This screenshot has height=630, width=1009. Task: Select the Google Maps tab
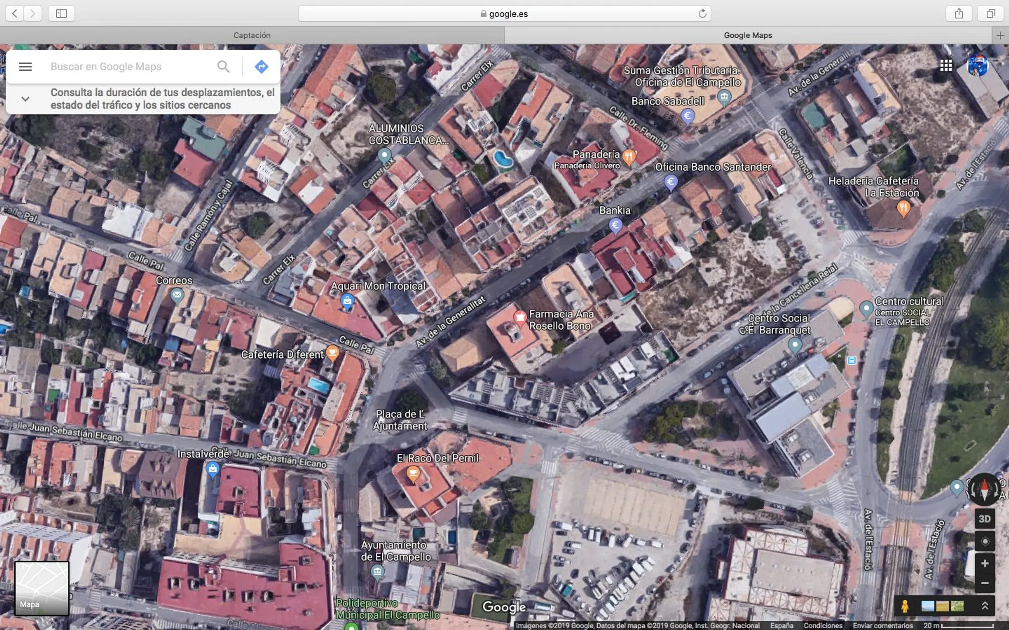coord(748,35)
